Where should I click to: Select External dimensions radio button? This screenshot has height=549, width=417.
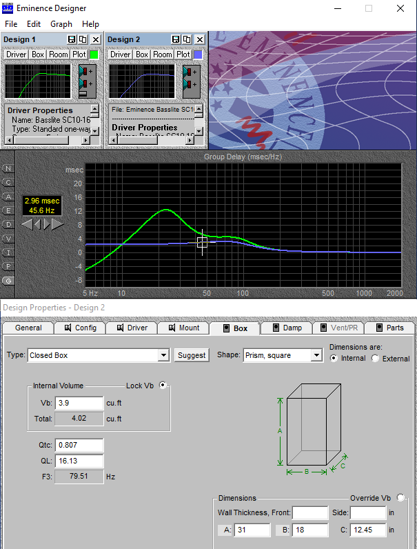375,358
